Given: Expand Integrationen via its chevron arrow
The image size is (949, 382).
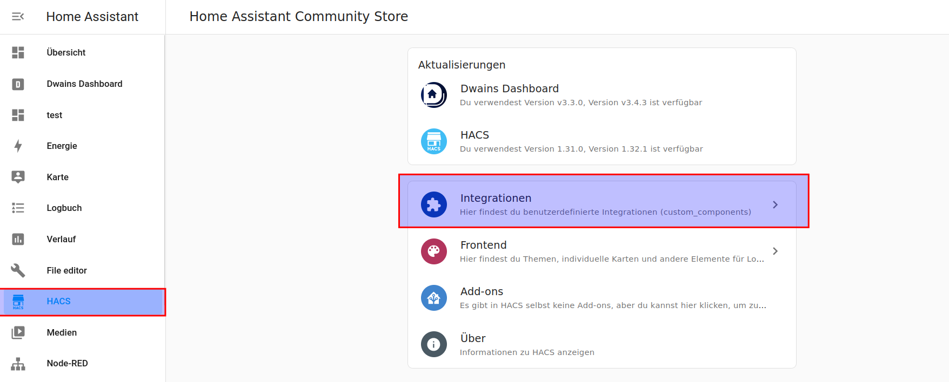Looking at the screenshot, I should [775, 205].
